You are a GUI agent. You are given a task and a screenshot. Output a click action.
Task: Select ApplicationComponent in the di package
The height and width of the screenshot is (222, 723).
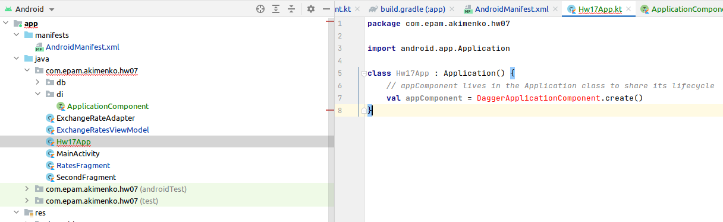pos(108,106)
